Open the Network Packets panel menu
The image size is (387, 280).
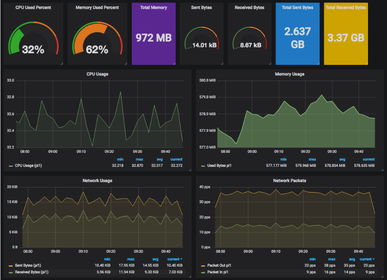(x=290, y=180)
